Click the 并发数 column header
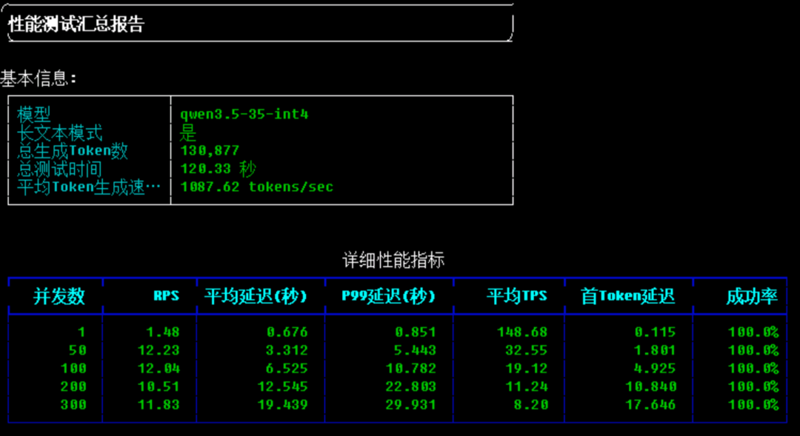This screenshot has height=436, width=800. (59, 296)
